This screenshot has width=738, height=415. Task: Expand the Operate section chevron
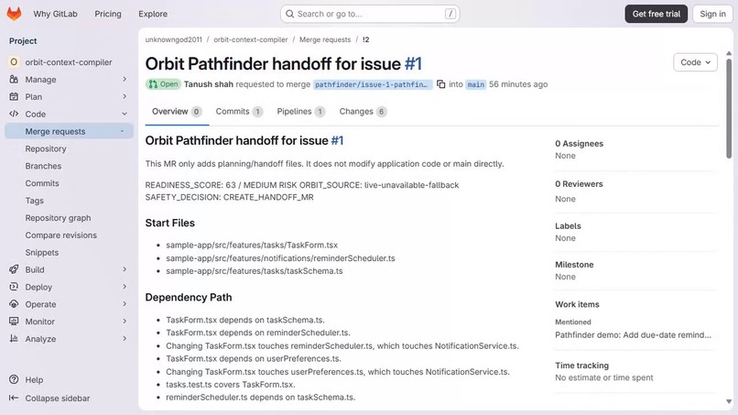(125, 304)
